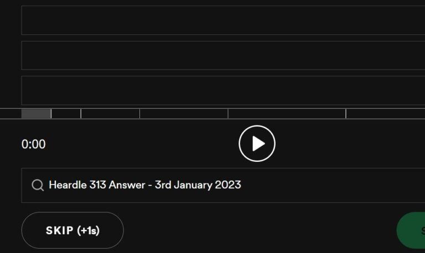Start playback with the circular play button
Image resolution: width=425 pixels, height=253 pixels.
(x=257, y=144)
